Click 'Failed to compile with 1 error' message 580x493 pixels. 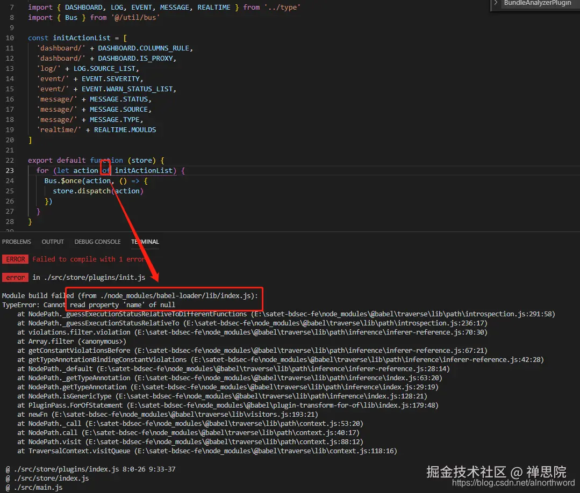[x=89, y=259]
